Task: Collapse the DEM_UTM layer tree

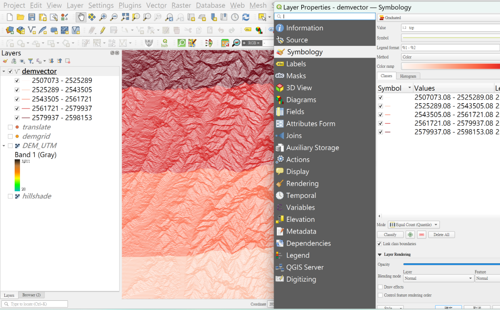Action: point(4,146)
